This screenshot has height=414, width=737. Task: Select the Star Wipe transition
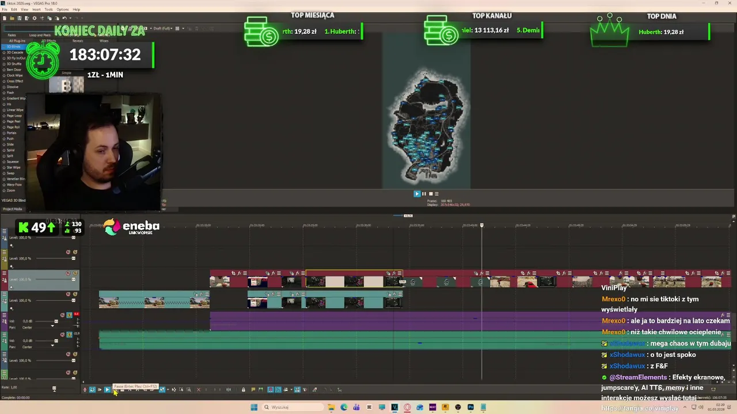[x=14, y=167]
